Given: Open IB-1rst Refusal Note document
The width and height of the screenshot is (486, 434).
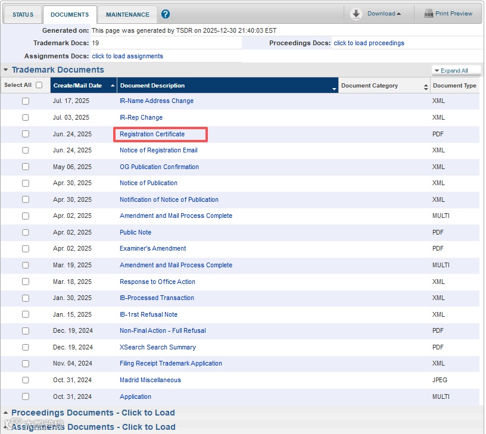Looking at the screenshot, I should click(x=148, y=314).
